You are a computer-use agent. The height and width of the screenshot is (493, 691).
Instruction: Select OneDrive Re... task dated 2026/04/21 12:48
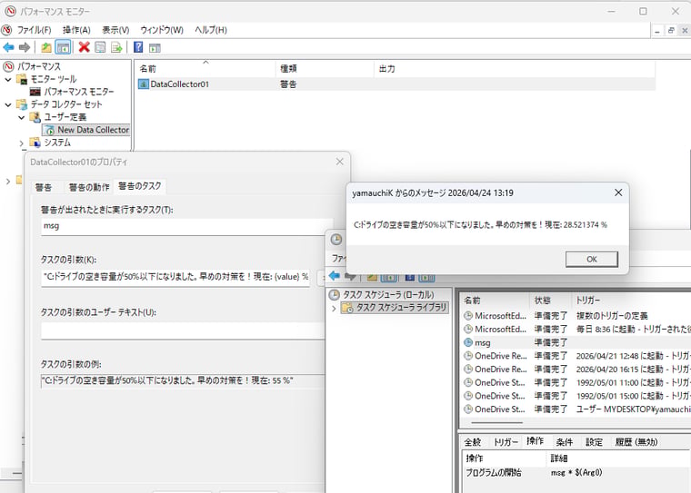tap(576, 356)
